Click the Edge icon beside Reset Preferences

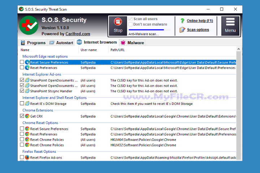[27, 67]
